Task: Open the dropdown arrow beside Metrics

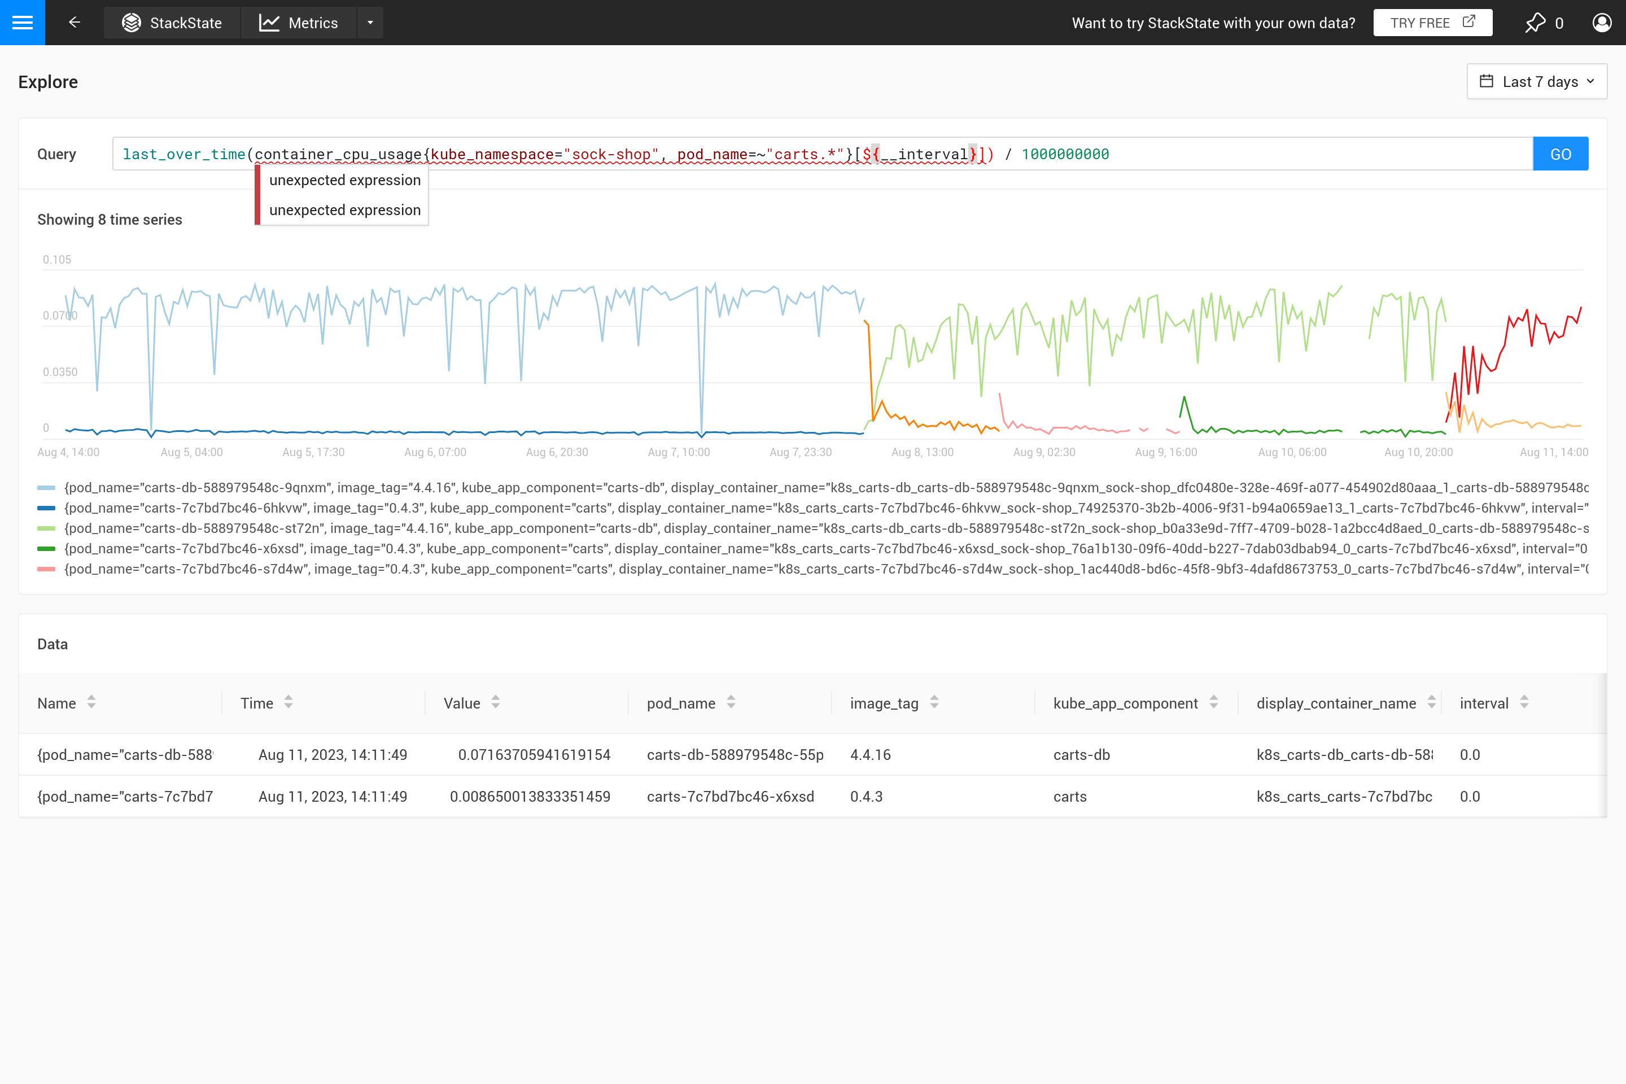Action: click(x=370, y=23)
